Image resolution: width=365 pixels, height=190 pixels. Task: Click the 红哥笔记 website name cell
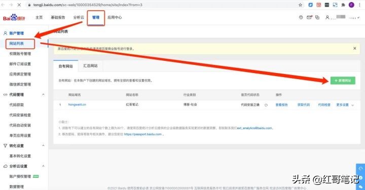click(x=132, y=105)
